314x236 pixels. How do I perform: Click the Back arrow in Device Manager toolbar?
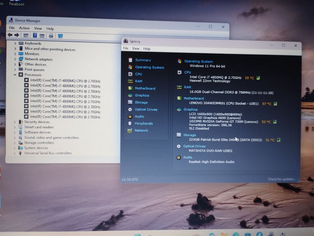(10, 35)
